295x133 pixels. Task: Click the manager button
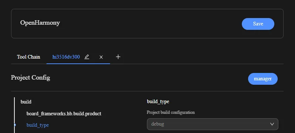coord(263,79)
